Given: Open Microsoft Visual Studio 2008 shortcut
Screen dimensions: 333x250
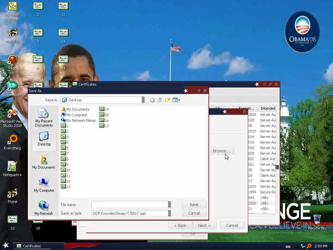Looking at the screenshot, I should point(13,118).
